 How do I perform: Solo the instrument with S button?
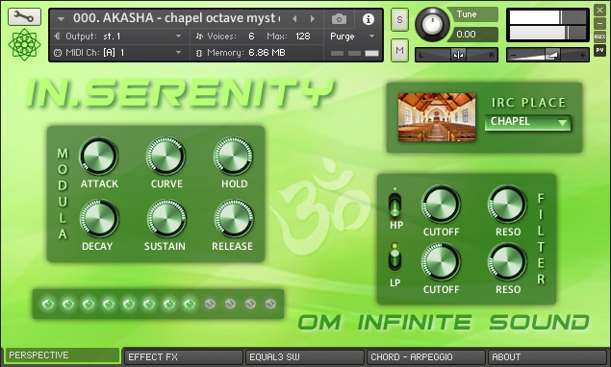click(x=399, y=19)
